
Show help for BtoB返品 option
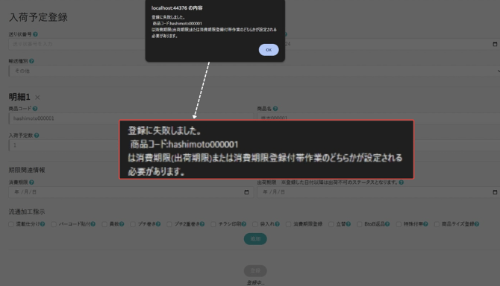pyautogui.click(x=387, y=224)
